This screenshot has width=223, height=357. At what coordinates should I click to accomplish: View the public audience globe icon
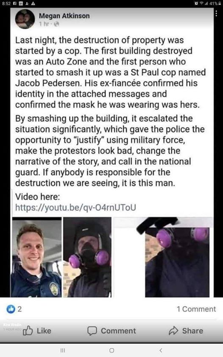click(57, 24)
